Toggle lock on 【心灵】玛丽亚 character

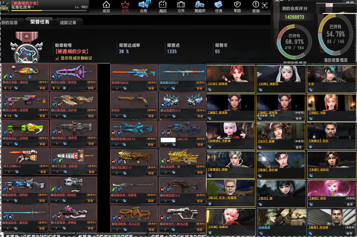point(210,90)
